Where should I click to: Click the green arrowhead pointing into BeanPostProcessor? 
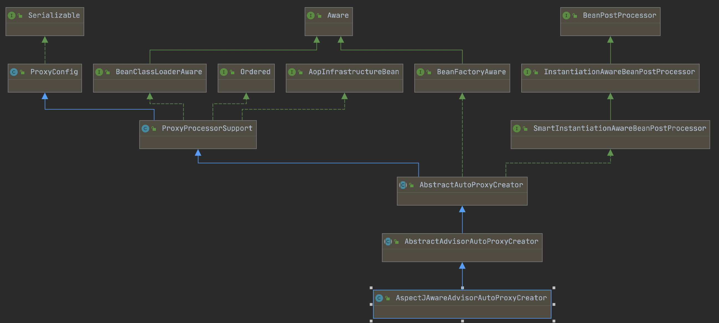610,40
